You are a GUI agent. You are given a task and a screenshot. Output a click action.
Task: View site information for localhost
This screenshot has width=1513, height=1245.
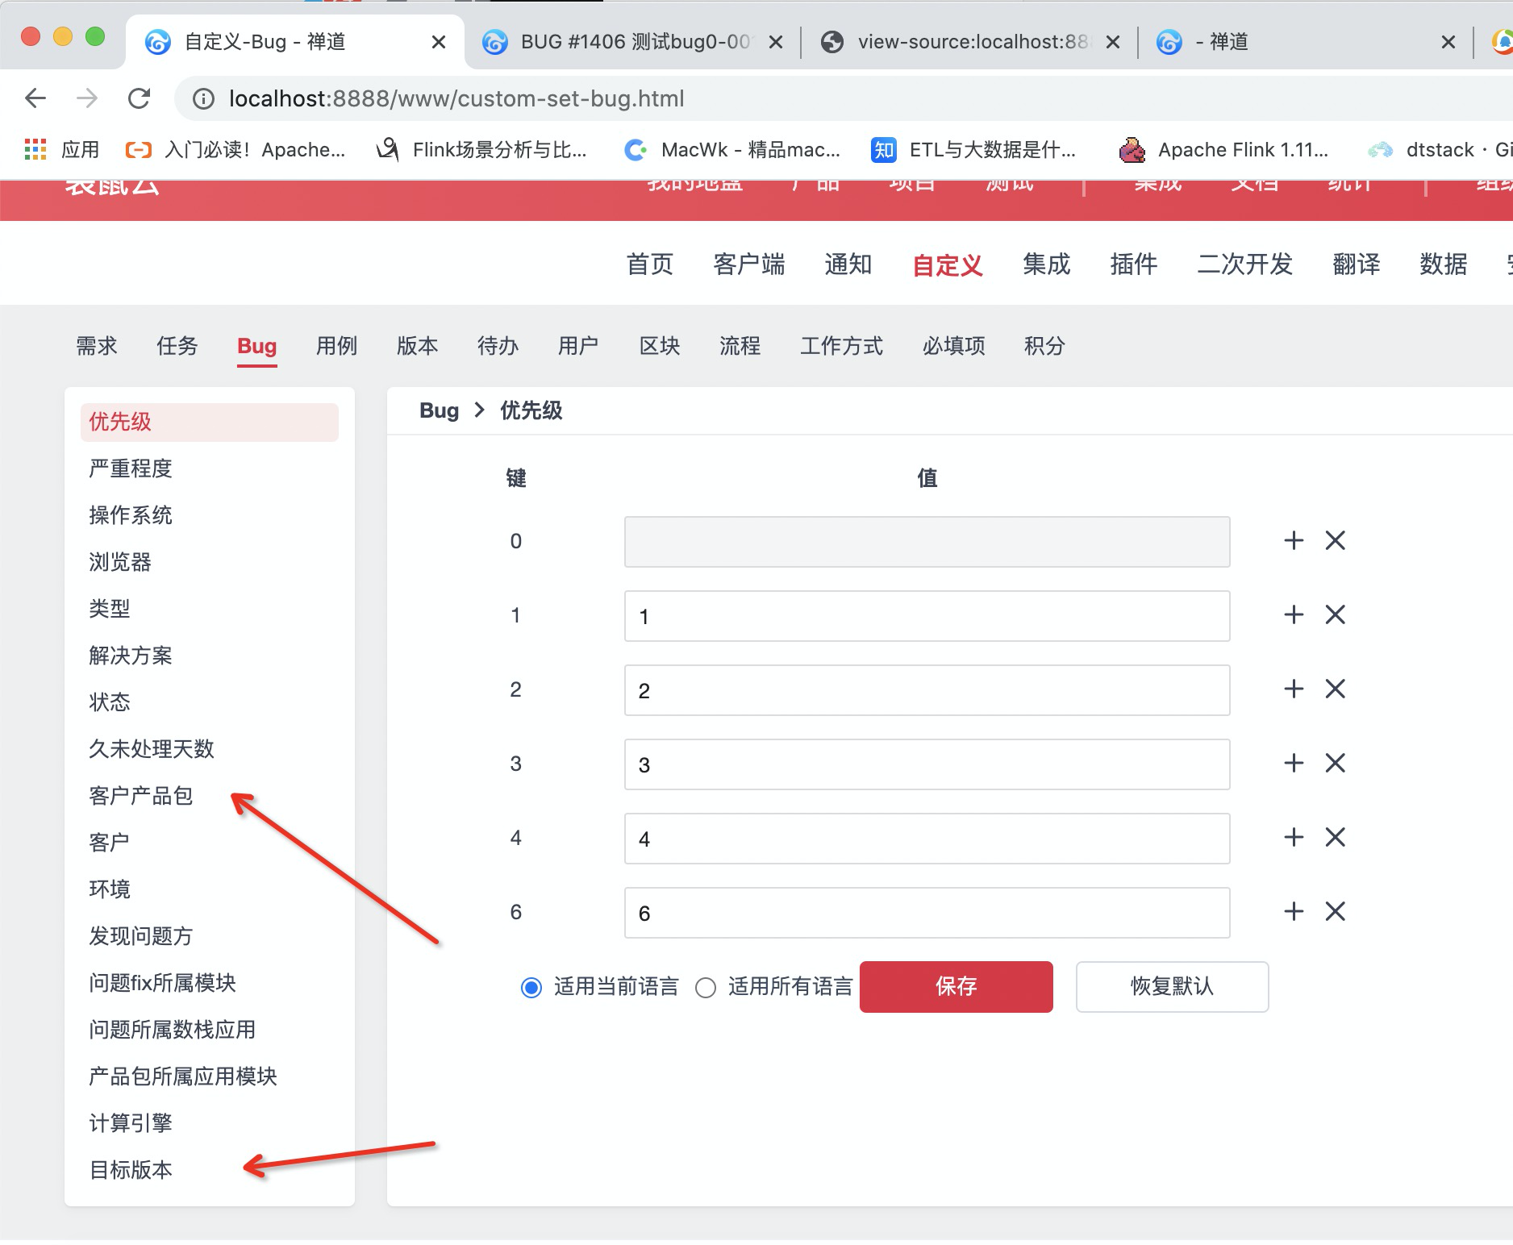[x=203, y=98]
